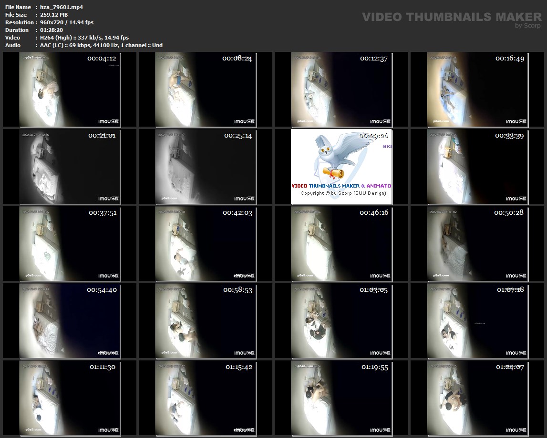
Task: Click the 'Copyright © by Scorp (SUU Design)' text
Action: pos(343,193)
